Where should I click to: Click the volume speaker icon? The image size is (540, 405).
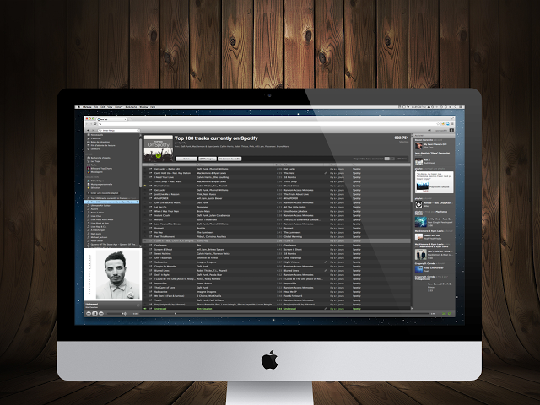pyautogui.click(x=124, y=314)
